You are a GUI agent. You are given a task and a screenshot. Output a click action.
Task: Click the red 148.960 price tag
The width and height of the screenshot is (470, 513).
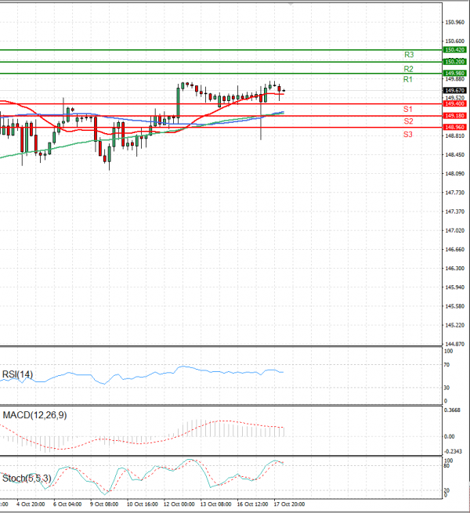pos(454,127)
